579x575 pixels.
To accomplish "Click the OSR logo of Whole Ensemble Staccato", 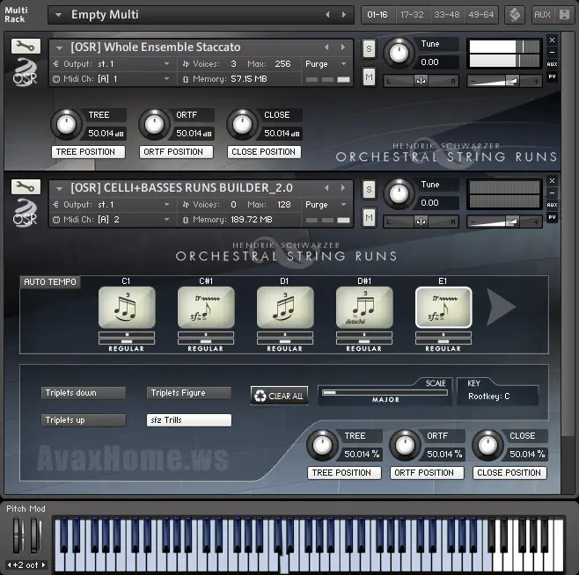I will [26, 73].
